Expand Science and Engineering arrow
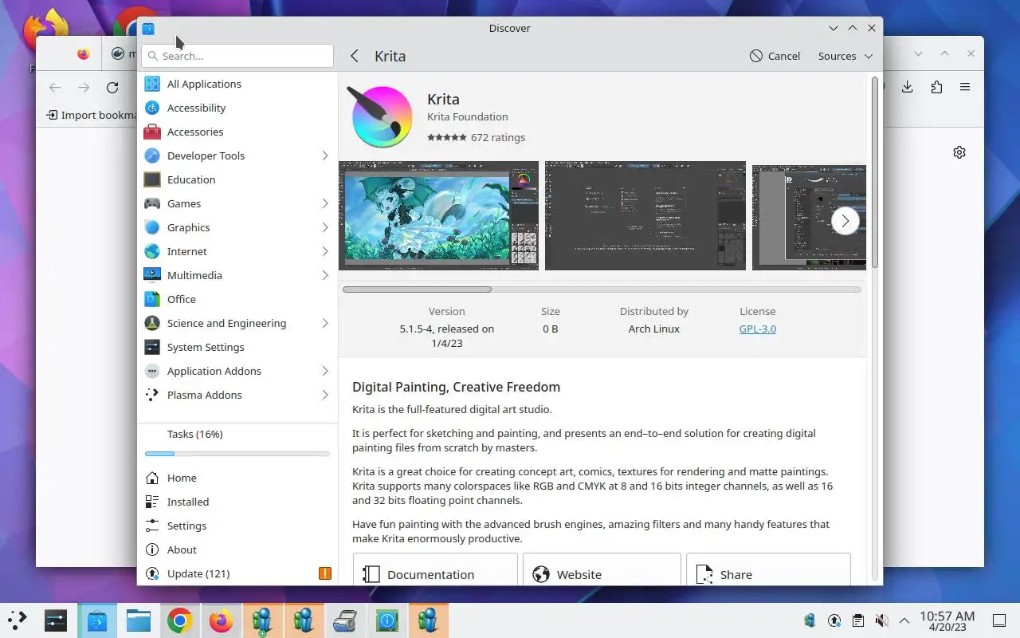Image resolution: width=1020 pixels, height=638 pixels. click(x=325, y=323)
